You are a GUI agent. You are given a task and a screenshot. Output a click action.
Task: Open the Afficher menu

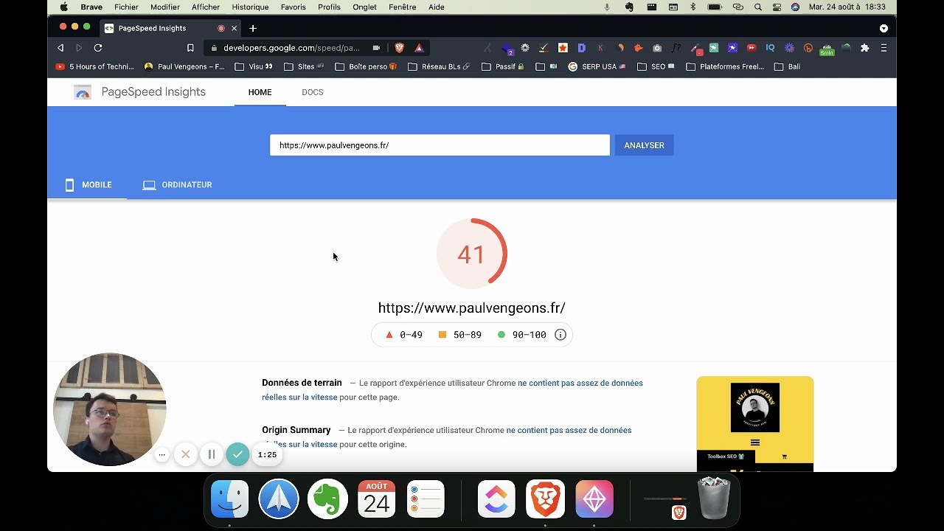(206, 7)
